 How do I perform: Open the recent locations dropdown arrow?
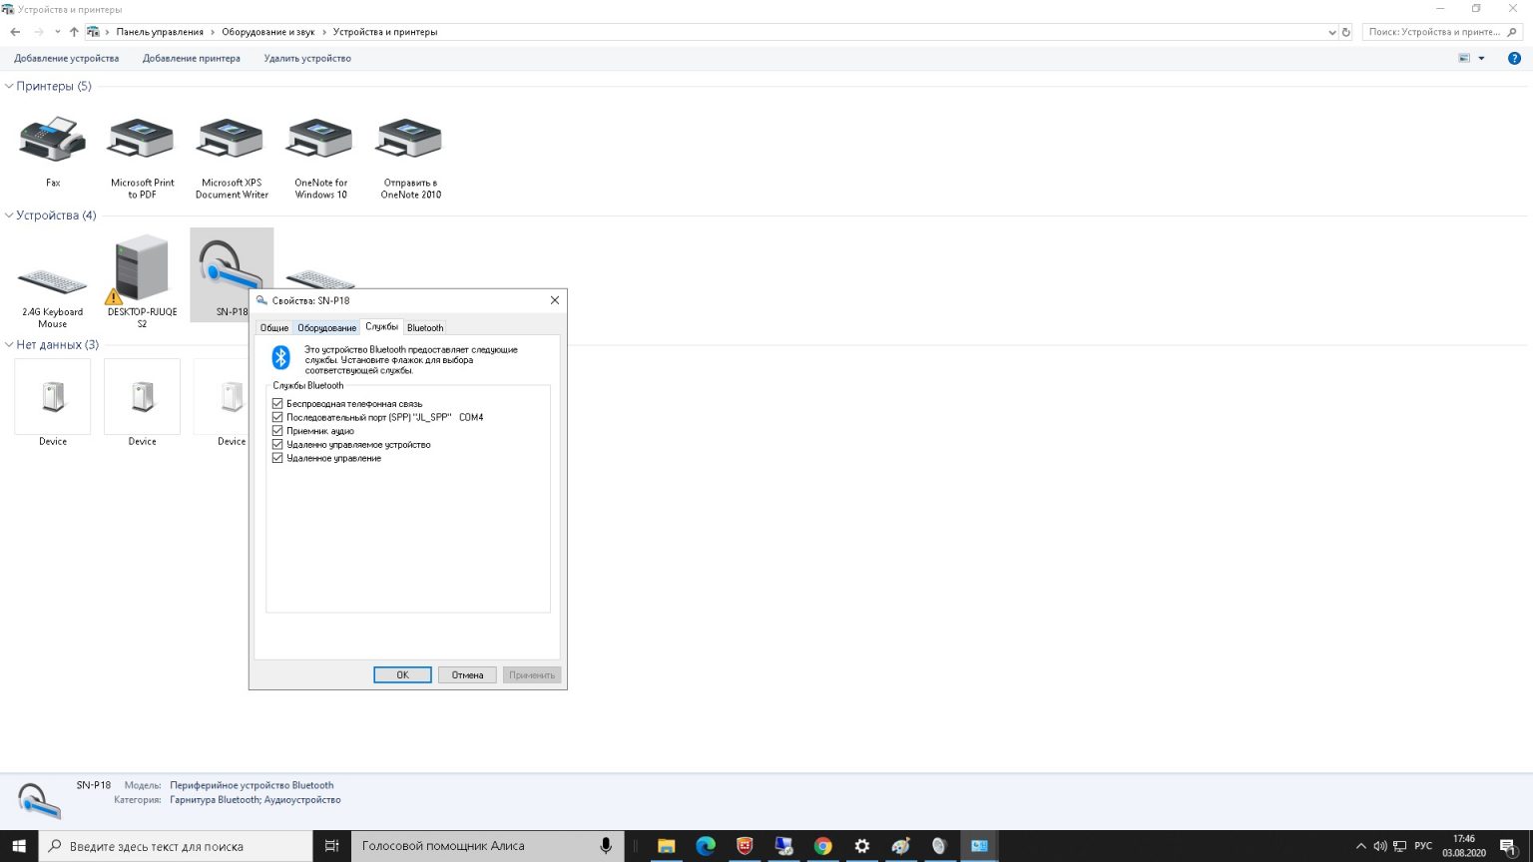pyautogui.click(x=58, y=32)
